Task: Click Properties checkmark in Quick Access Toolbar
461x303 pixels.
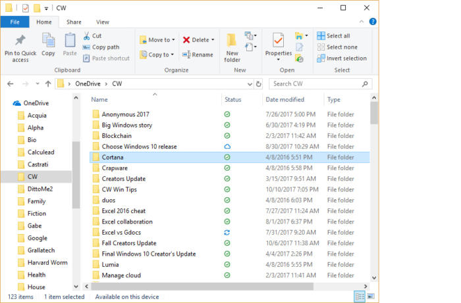Action: point(26,8)
